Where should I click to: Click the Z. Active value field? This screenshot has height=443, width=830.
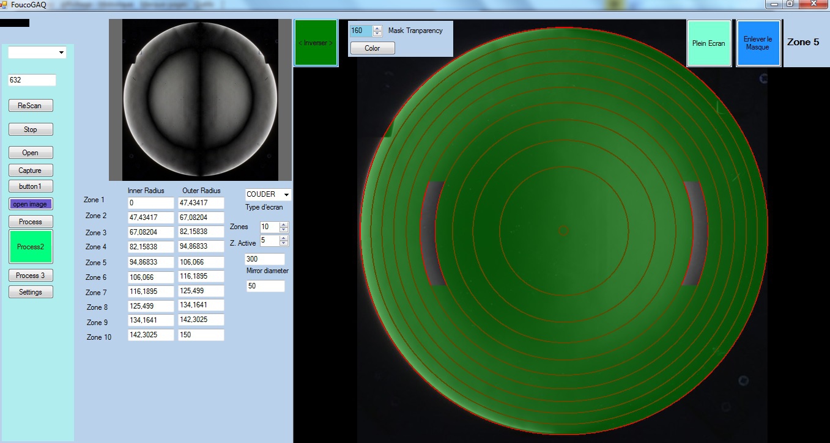270,241
